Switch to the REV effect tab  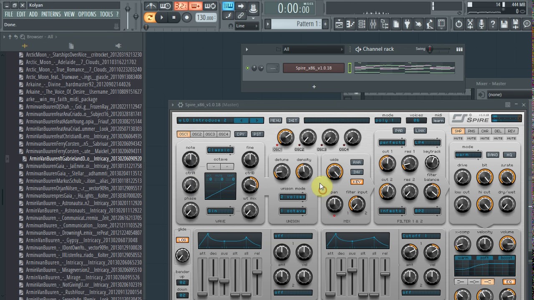[x=511, y=131]
